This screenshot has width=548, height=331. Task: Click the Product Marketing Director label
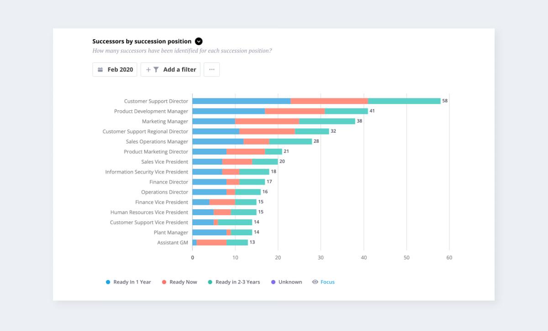point(156,151)
